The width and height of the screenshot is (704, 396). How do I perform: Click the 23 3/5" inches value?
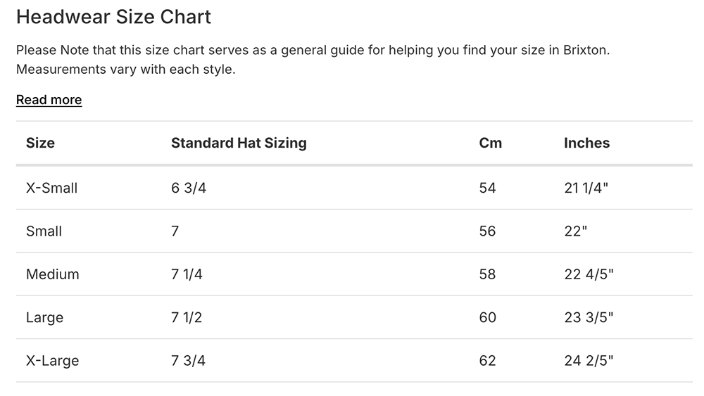(589, 317)
